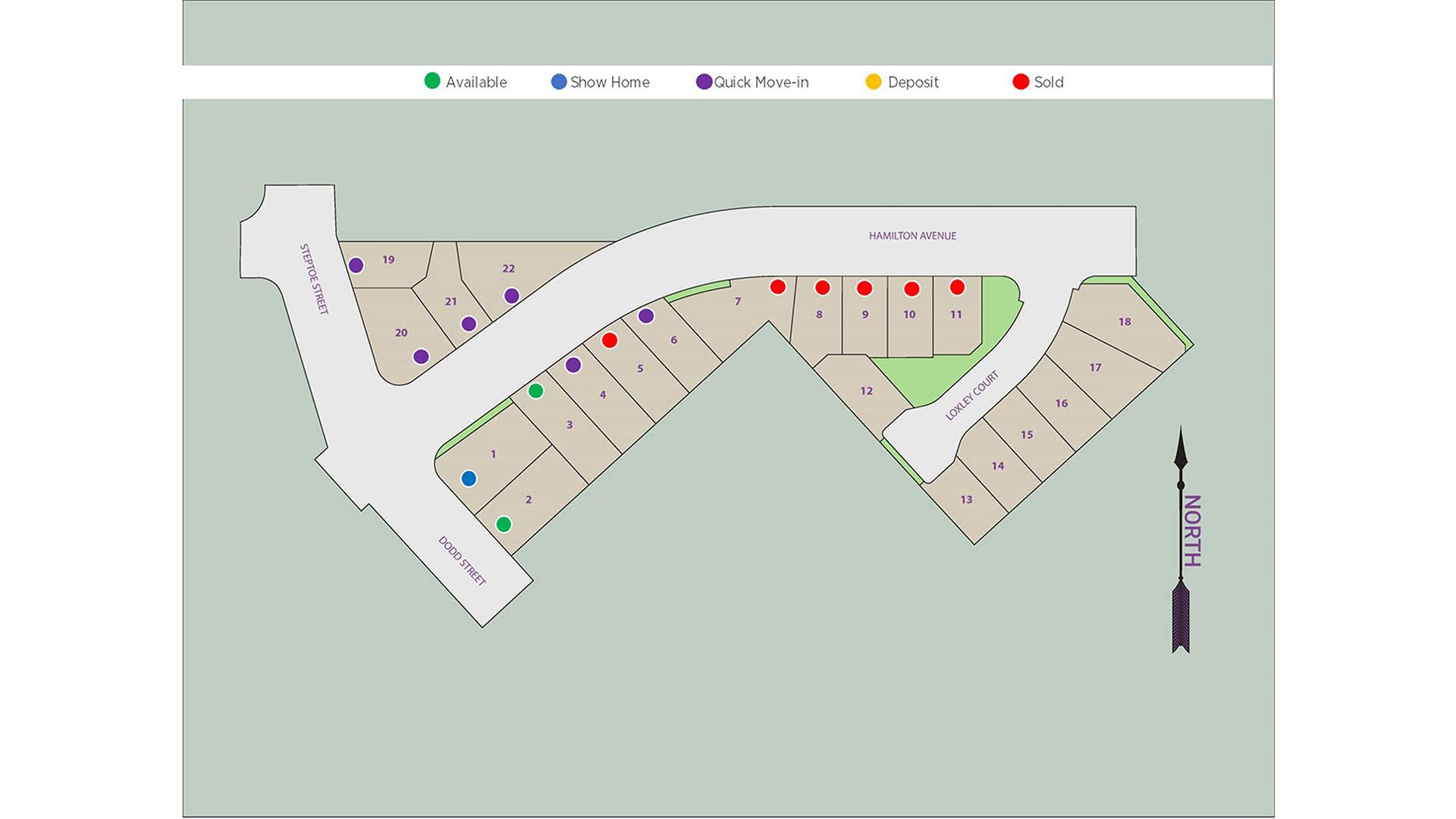Click lot number 17
1456x819 pixels.
click(x=1095, y=368)
